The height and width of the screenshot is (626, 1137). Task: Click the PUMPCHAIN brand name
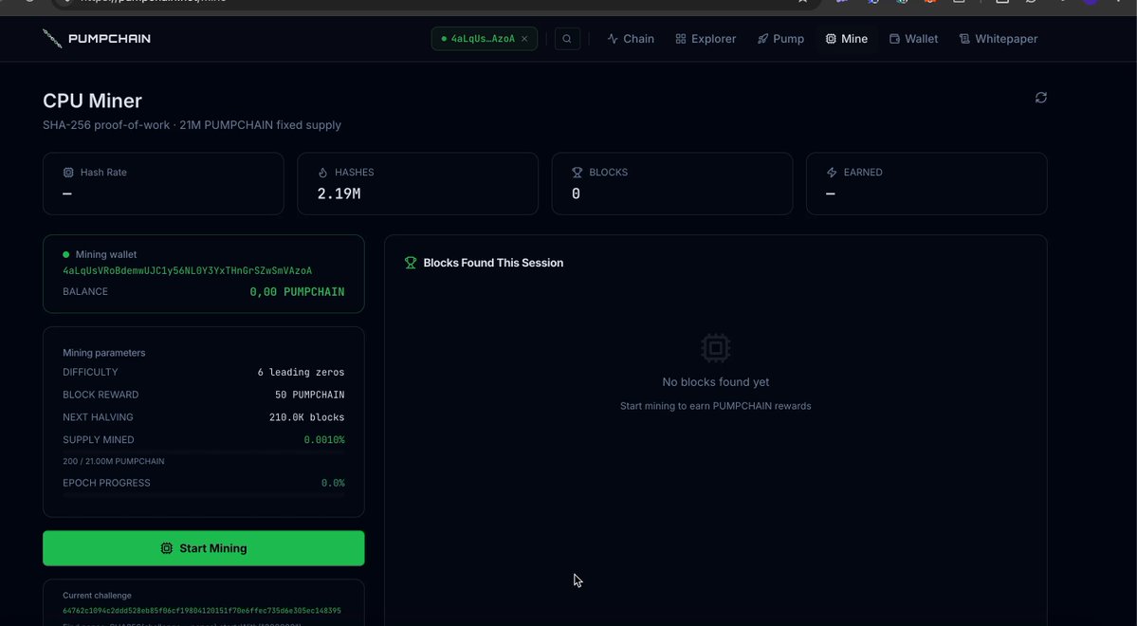click(x=109, y=39)
